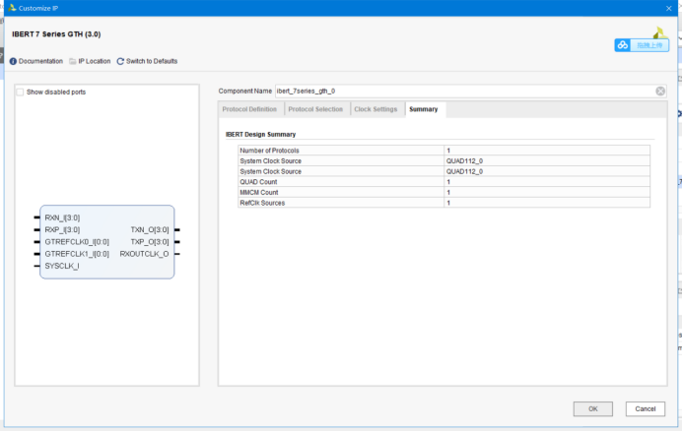The image size is (683, 432).
Task: Select the Summary tab
Action: coord(424,109)
